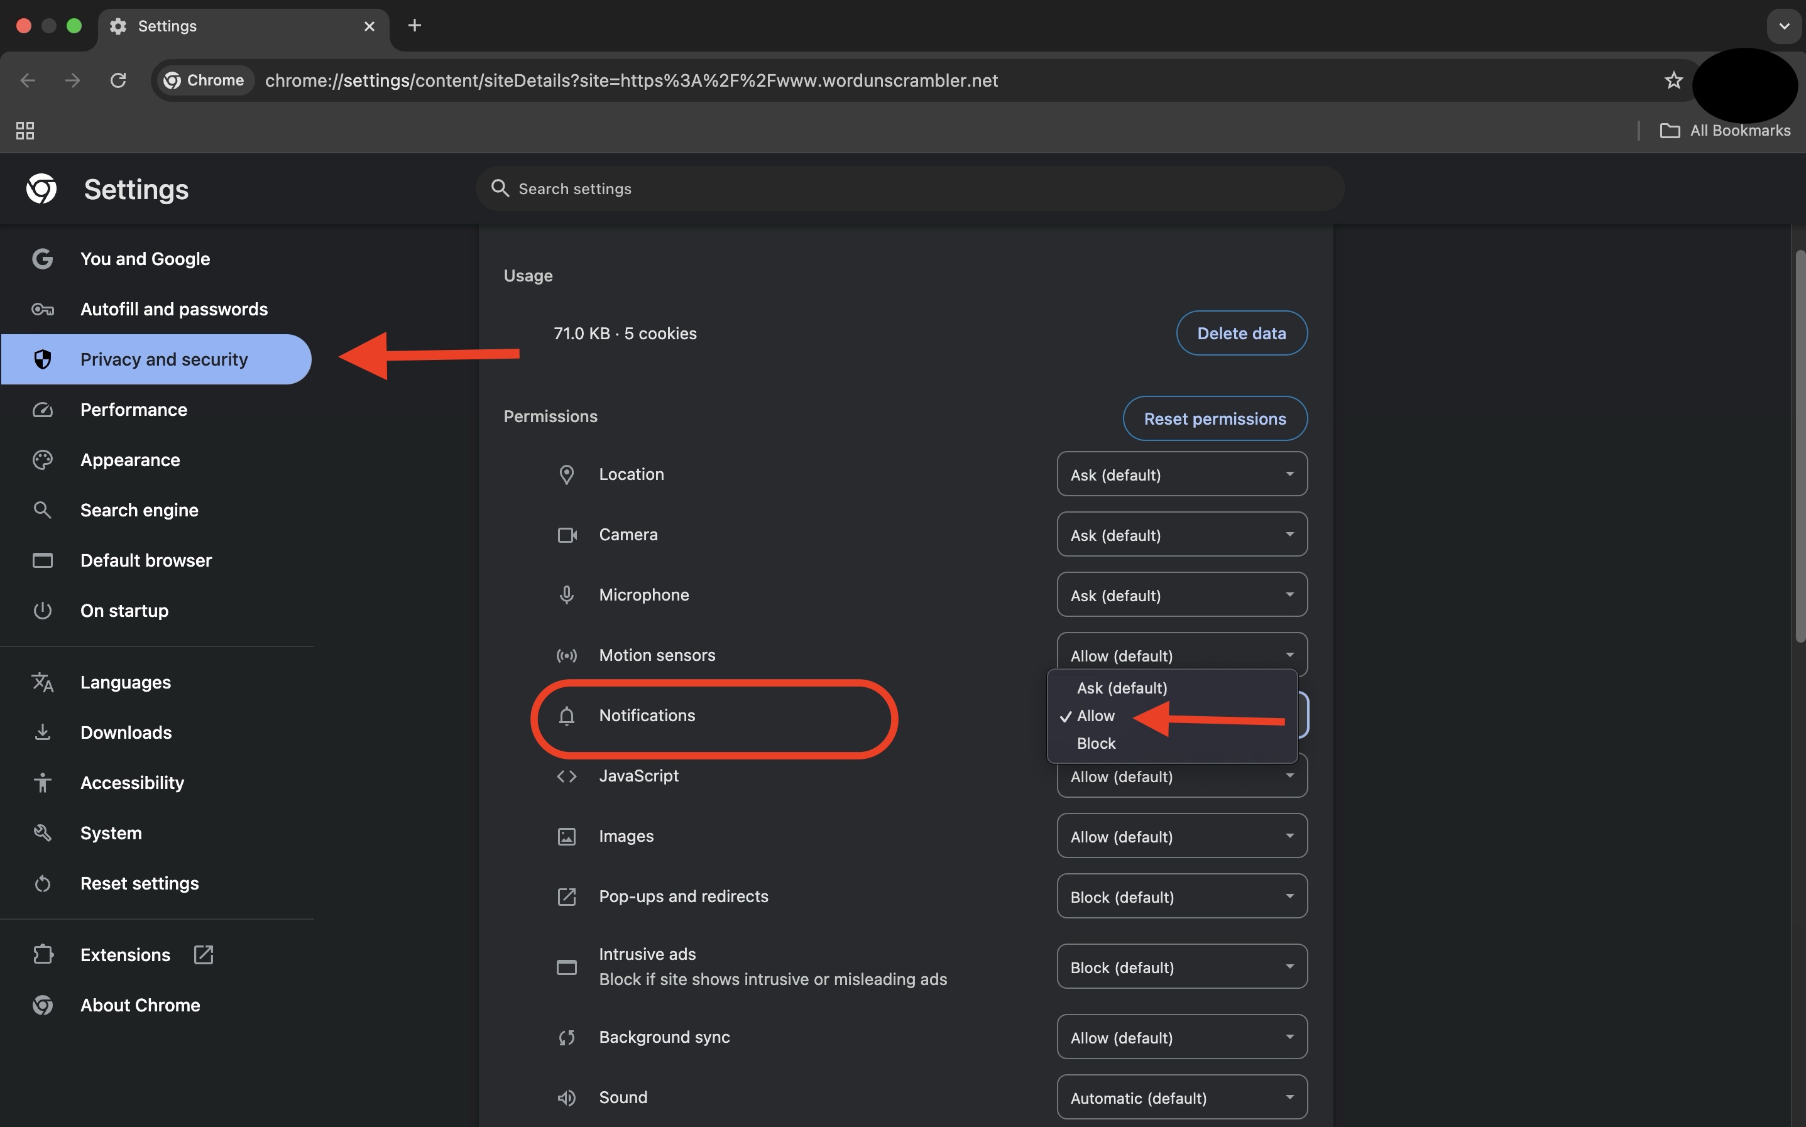Image resolution: width=1806 pixels, height=1127 pixels.
Task: Click the Reset permissions button
Action: click(1215, 418)
